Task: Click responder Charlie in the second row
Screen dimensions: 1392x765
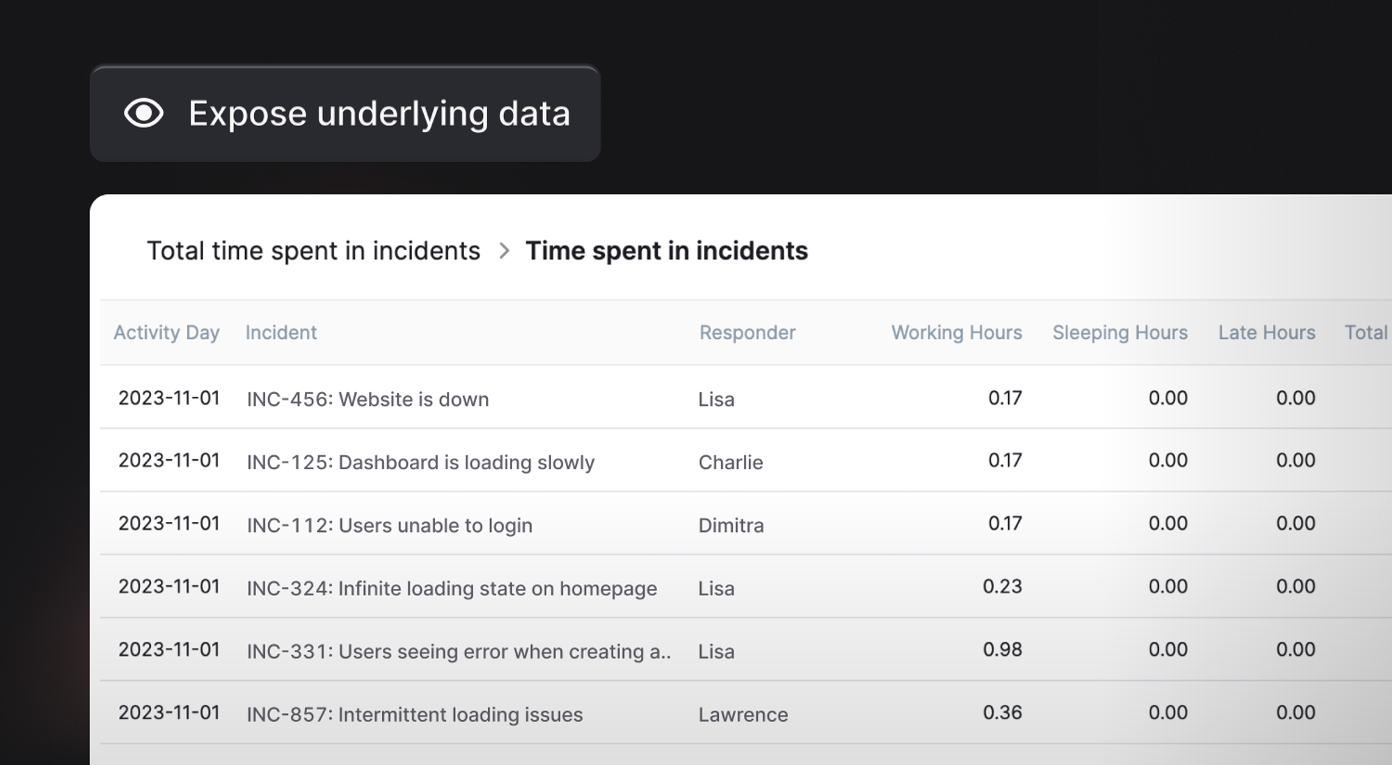Action: tap(730, 463)
